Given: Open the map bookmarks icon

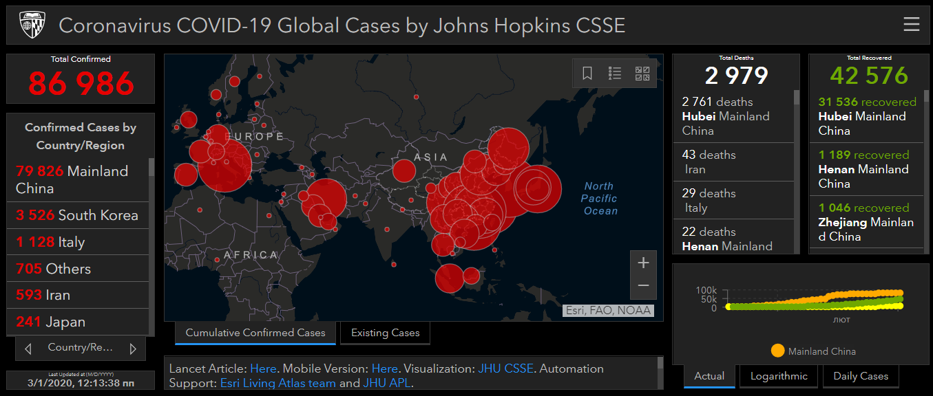Looking at the screenshot, I should click(587, 74).
